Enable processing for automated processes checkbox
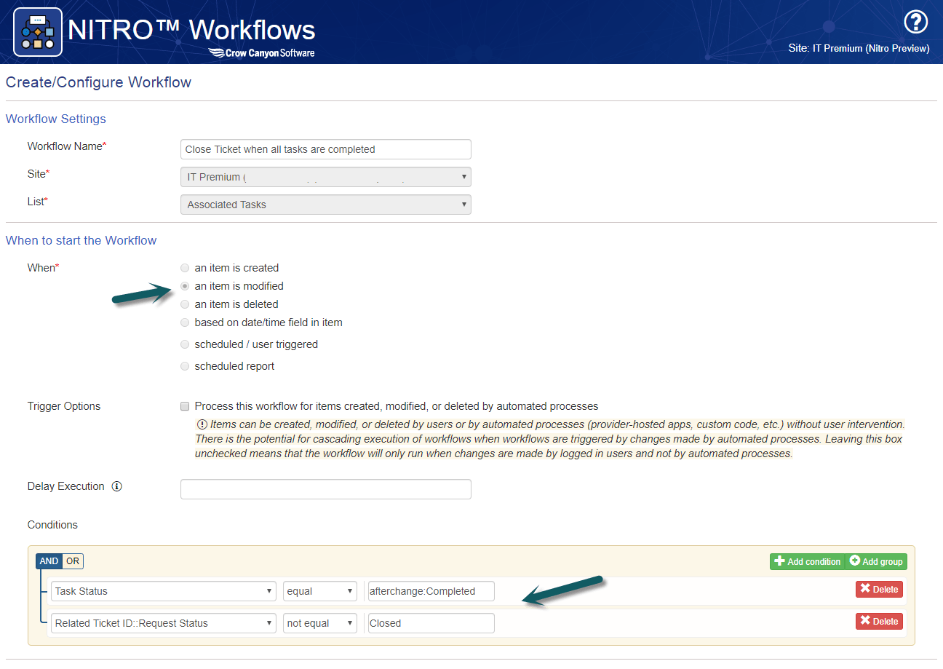Viewport: 943px width, 669px height. 185,406
